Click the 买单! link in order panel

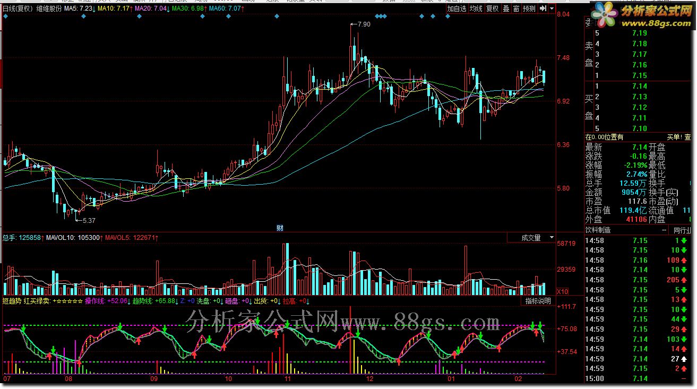click(x=674, y=137)
